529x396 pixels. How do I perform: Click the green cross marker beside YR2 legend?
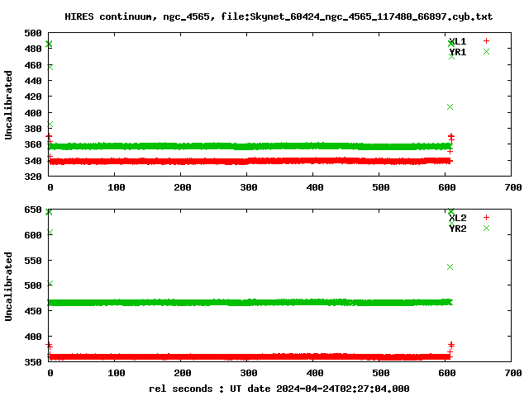tap(486, 229)
